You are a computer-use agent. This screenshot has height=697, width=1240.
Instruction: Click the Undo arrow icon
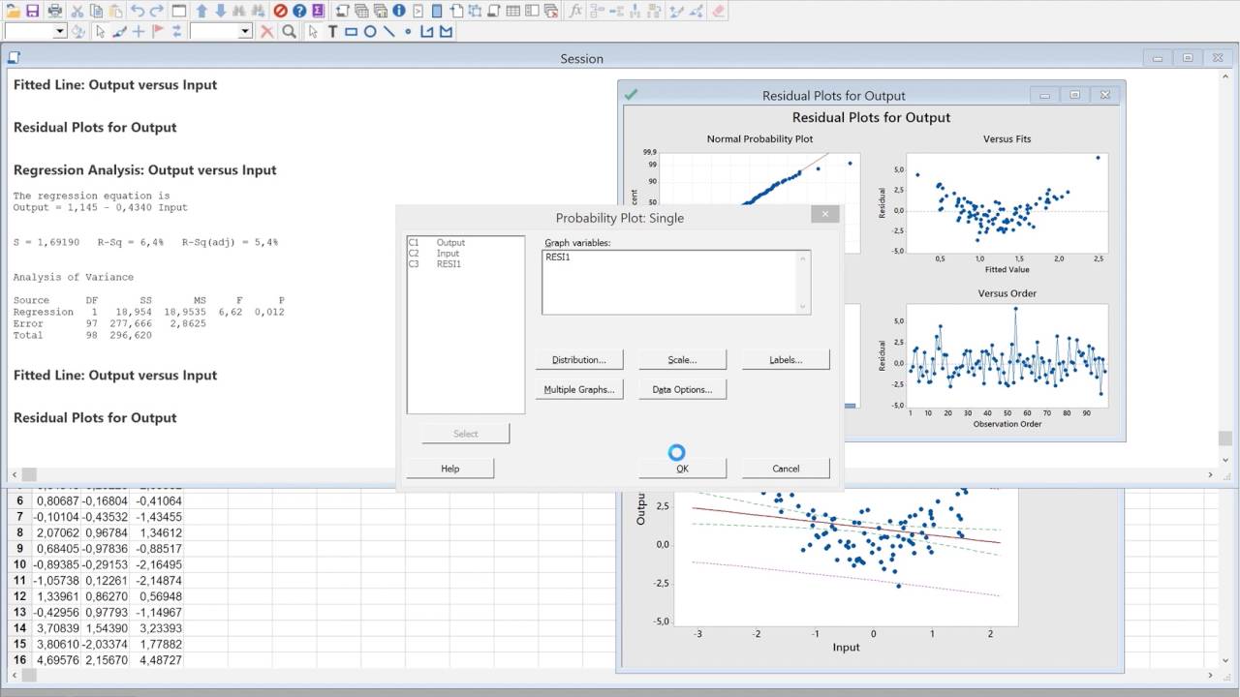(138, 11)
